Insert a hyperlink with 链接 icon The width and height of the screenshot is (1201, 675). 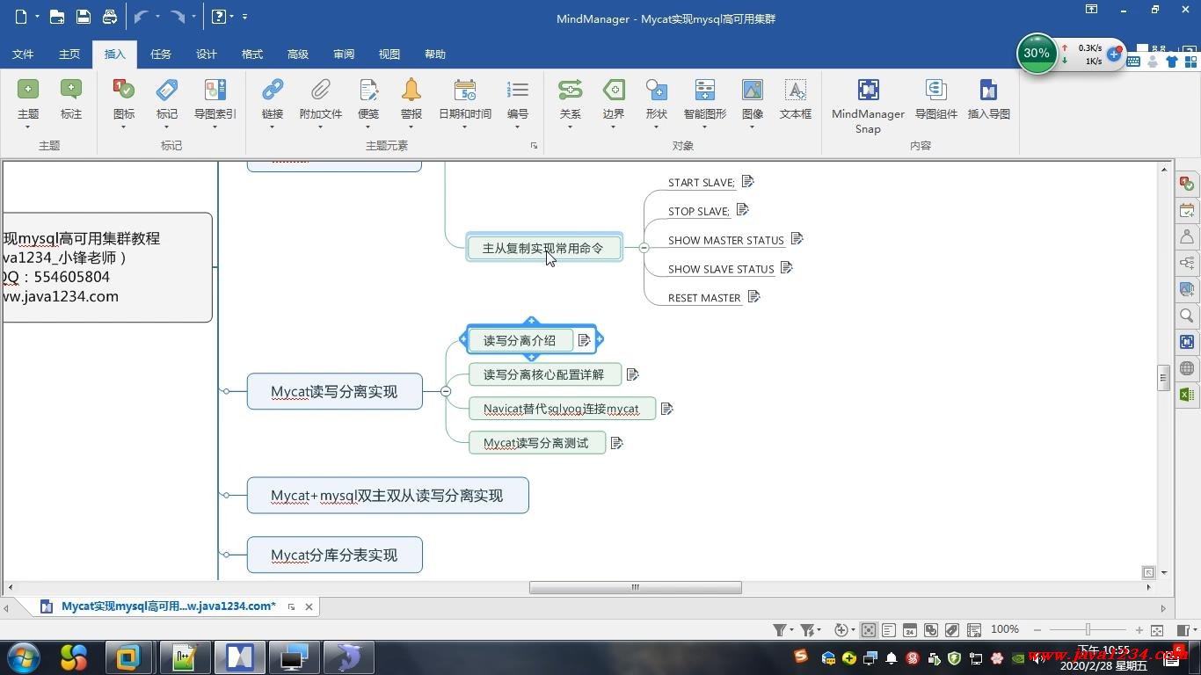coord(273,90)
